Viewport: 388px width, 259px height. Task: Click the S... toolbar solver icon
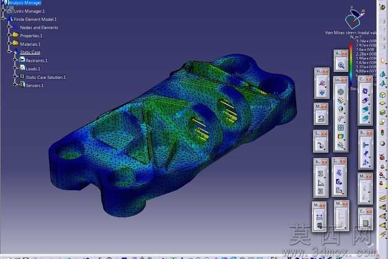click(321, 146)
